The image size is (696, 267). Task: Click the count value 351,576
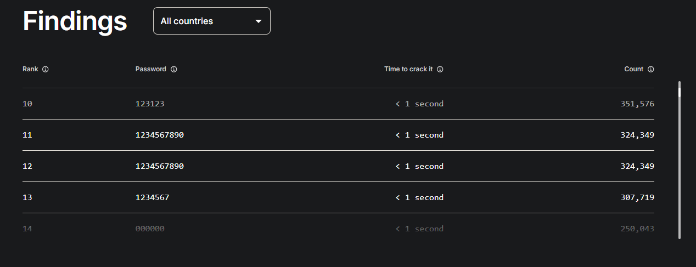[634, 104]
